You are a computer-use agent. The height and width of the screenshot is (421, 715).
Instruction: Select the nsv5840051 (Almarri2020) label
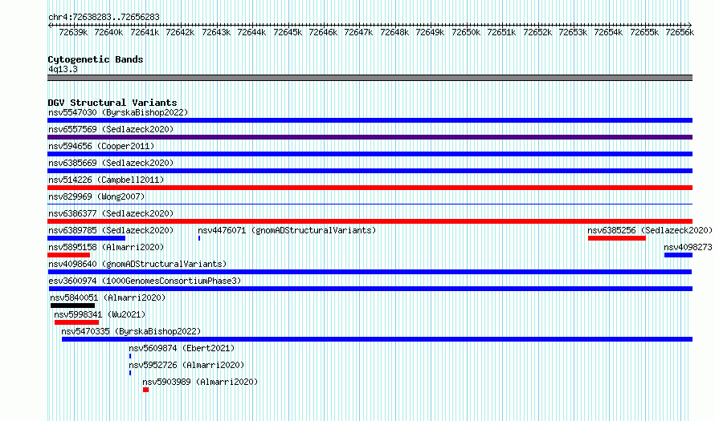pos(108,298)
